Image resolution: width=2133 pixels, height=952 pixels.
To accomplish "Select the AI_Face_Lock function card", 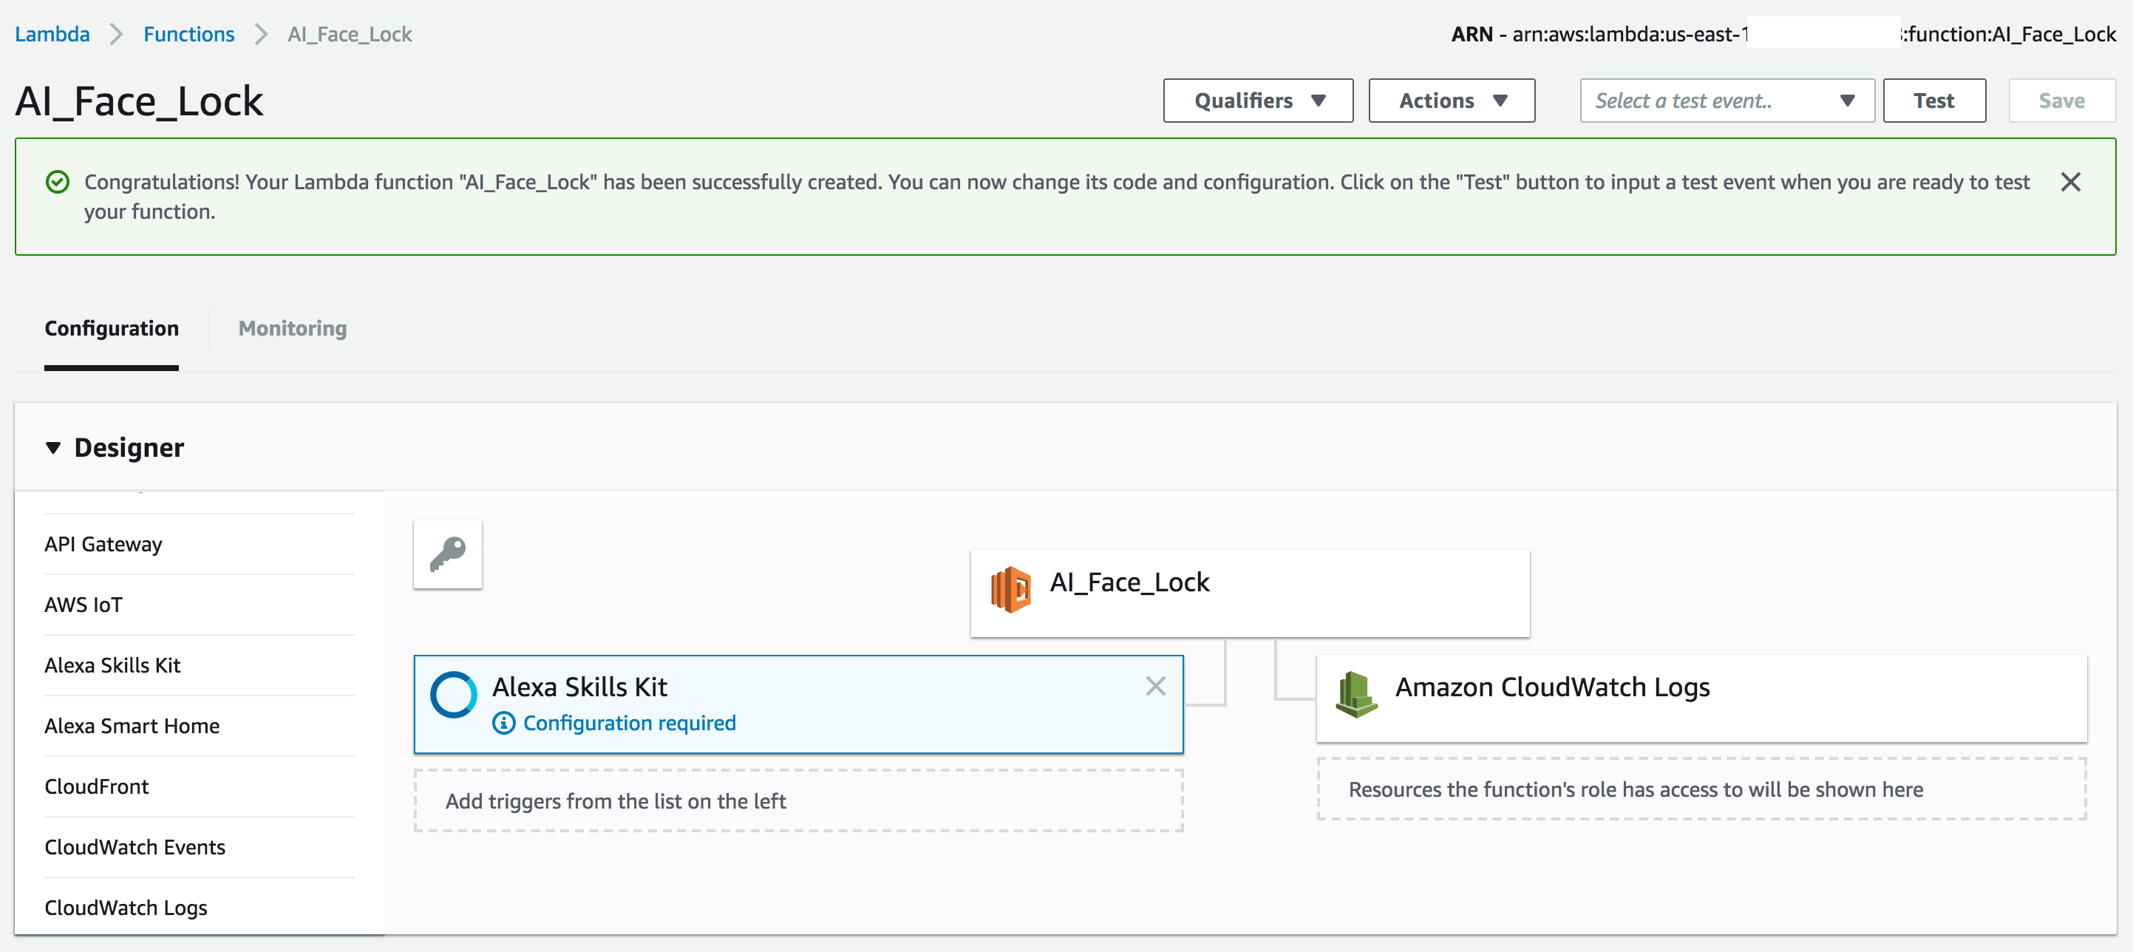I will [1250, 593].
